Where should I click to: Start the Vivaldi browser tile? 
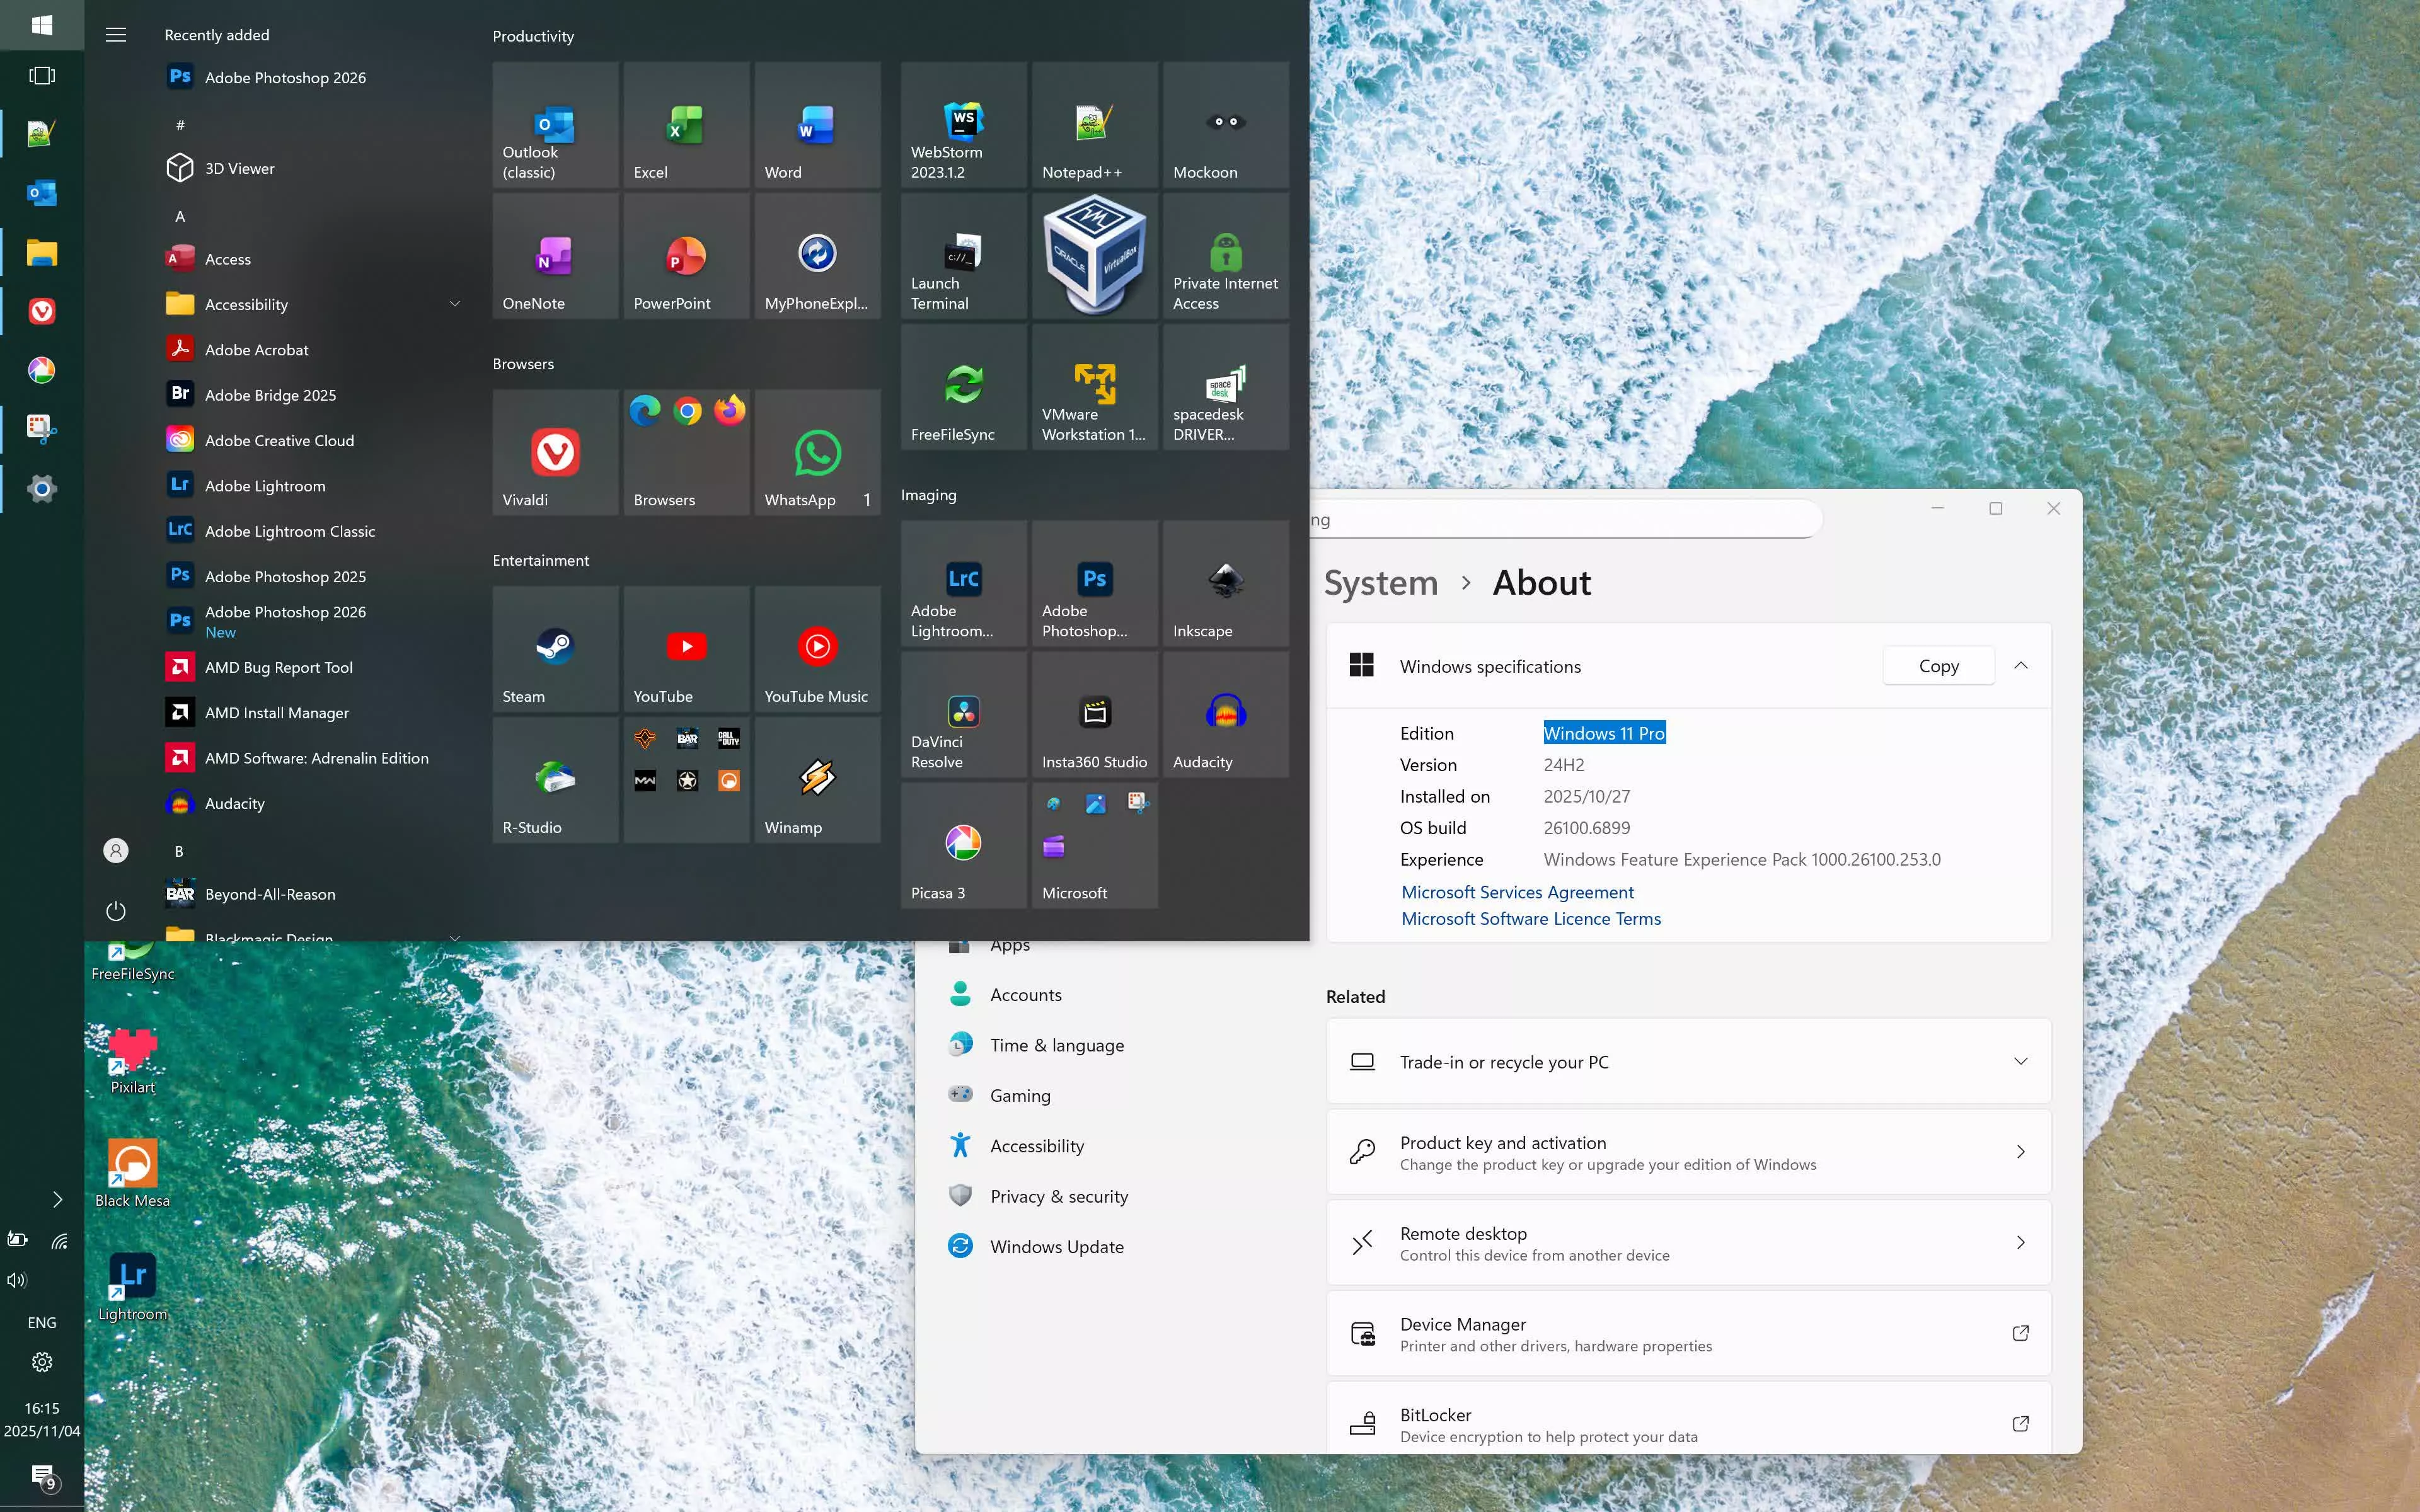coord(555,452)
